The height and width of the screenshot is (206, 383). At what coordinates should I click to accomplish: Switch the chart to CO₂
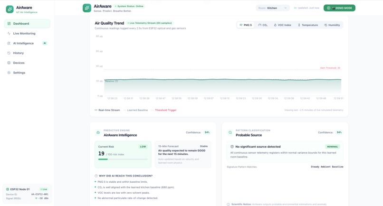(x=263, y=25)
